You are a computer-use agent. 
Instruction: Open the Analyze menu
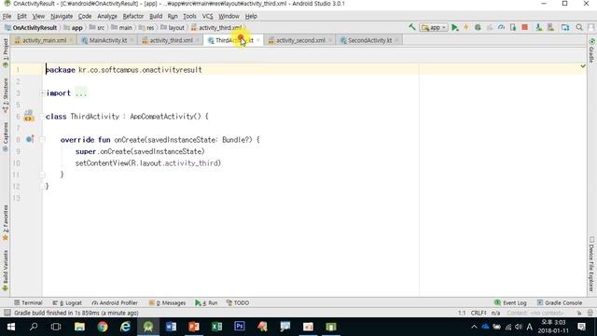(107, 16)
